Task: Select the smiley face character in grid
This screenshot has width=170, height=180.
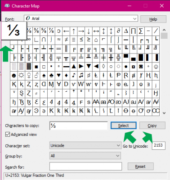Action: click(156, 67)
